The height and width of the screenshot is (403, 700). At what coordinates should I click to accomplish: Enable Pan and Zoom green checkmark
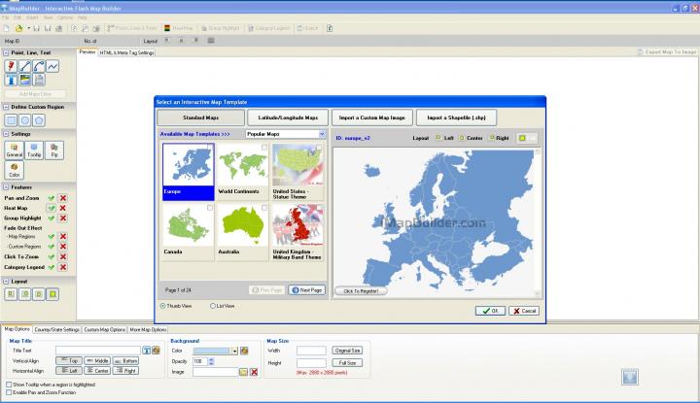[x=51, y=197]
